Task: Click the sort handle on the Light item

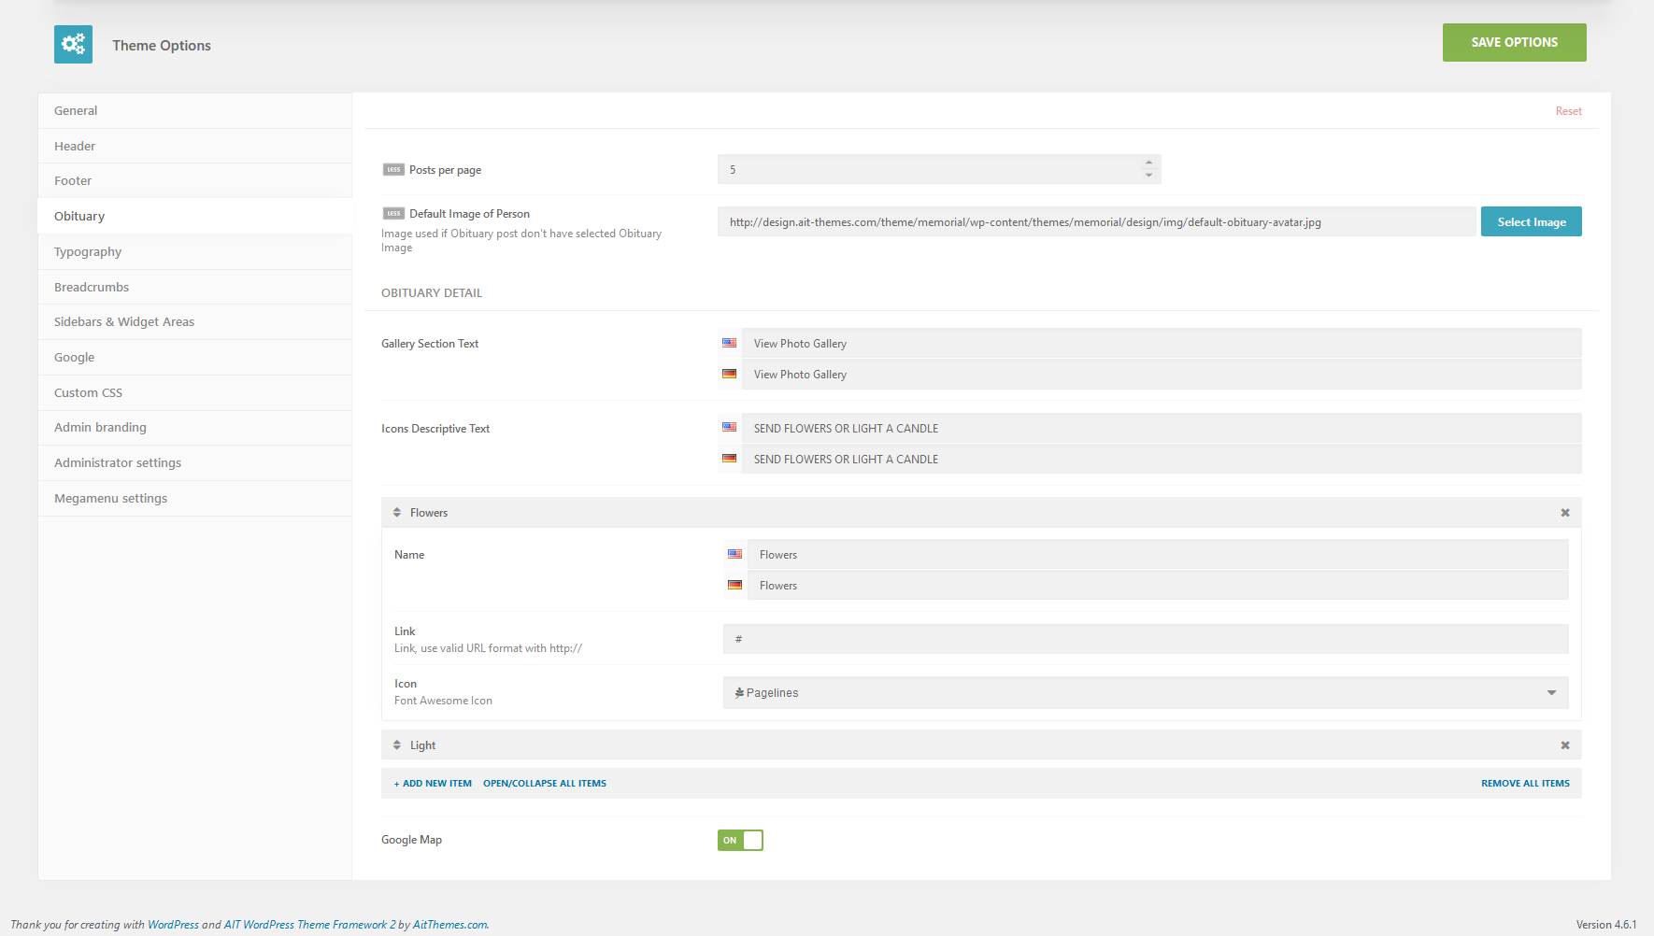Action: click(397, 745)
